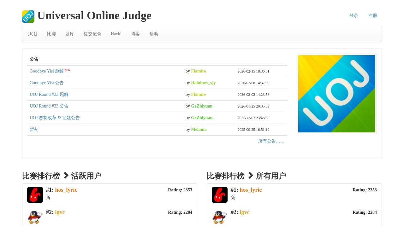Click the 登录 login link
This screenshot has width=404, height=227.
pos(353,16)
